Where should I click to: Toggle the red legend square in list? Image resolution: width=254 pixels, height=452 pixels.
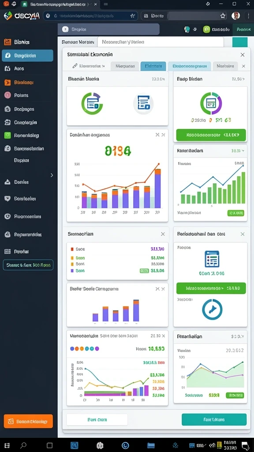(x=72, y=249)
